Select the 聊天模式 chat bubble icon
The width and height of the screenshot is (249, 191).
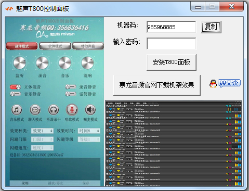[35, 110]
